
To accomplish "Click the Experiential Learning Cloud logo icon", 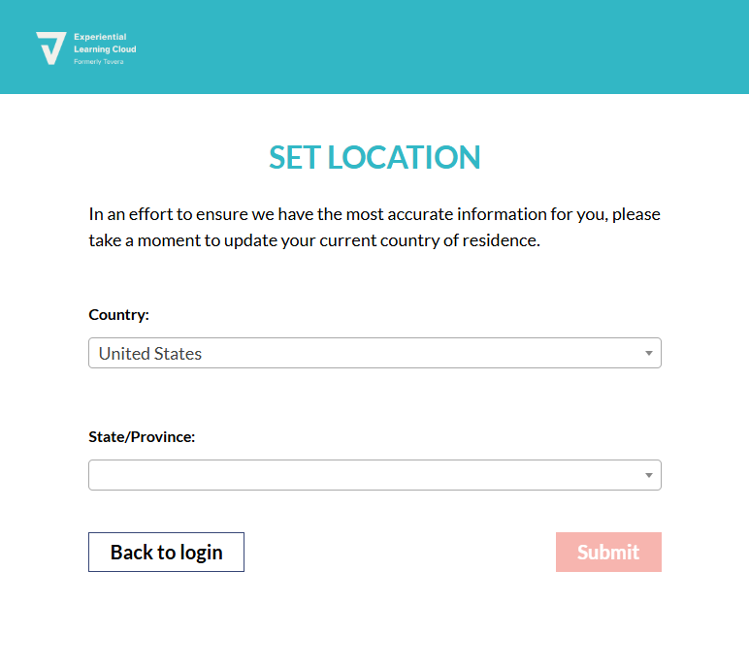I will (50, 48).
